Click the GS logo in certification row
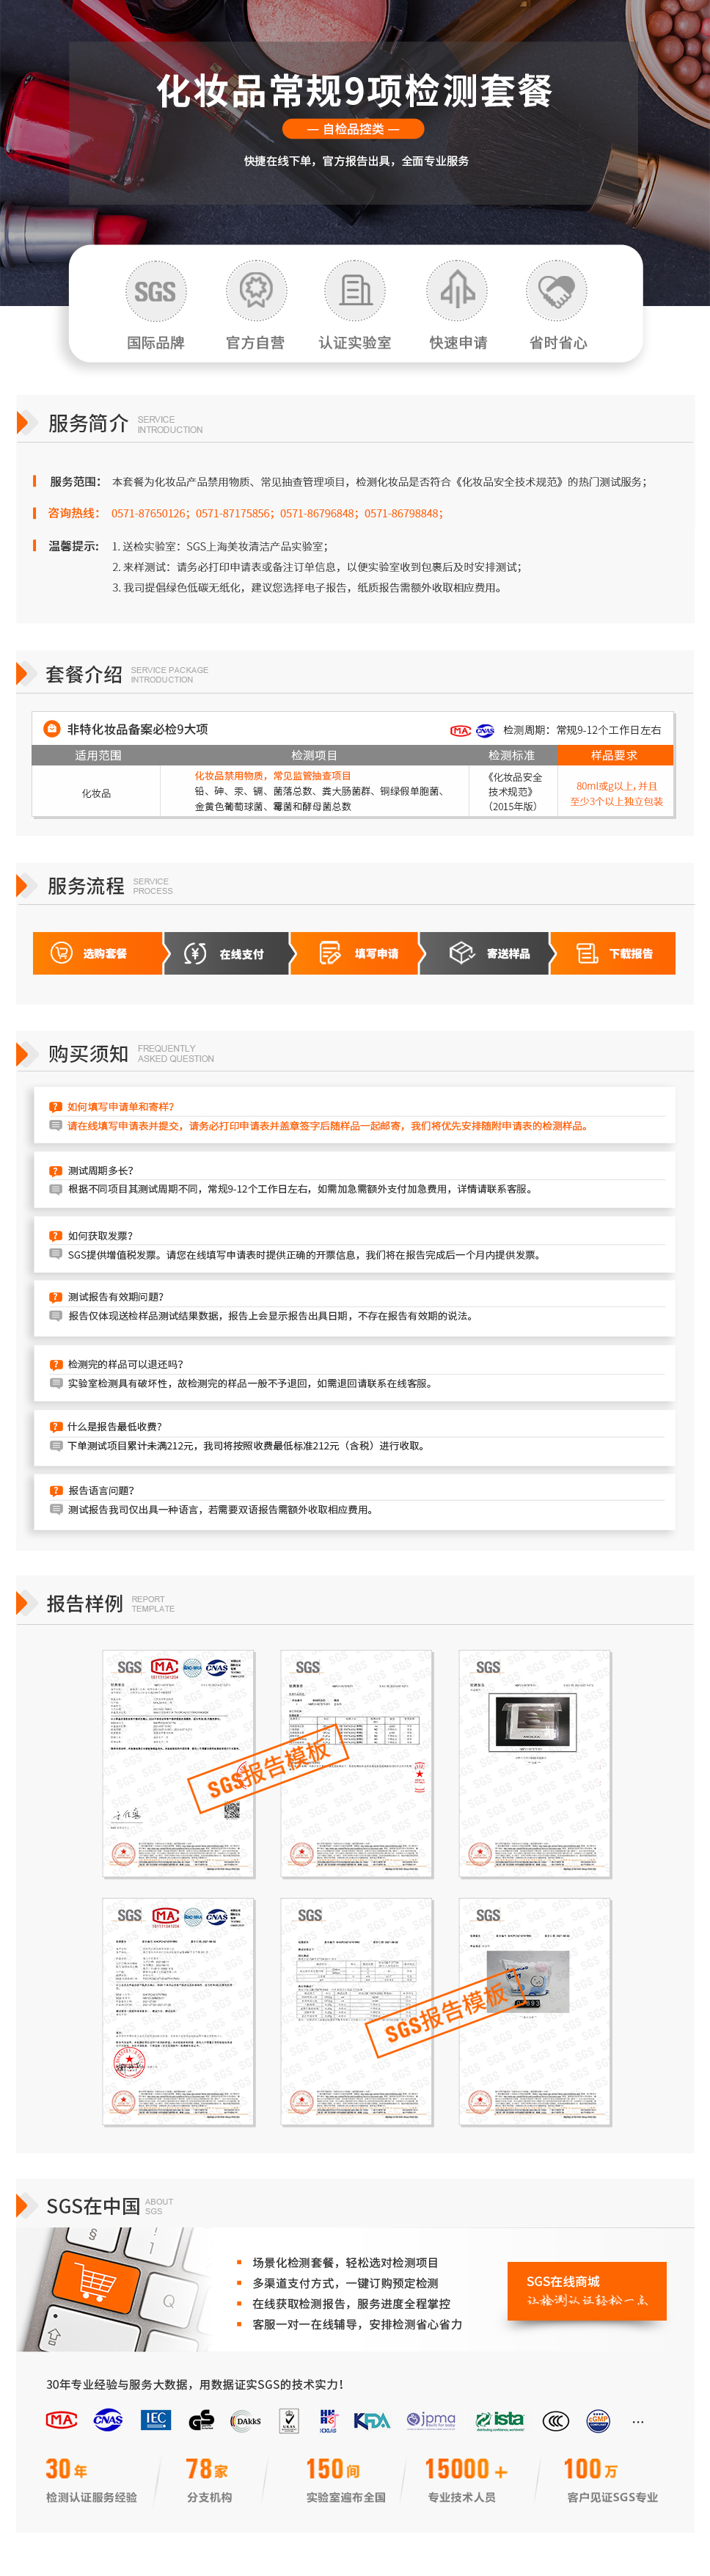This screenshot has height=2576, width=710. 201,2420
